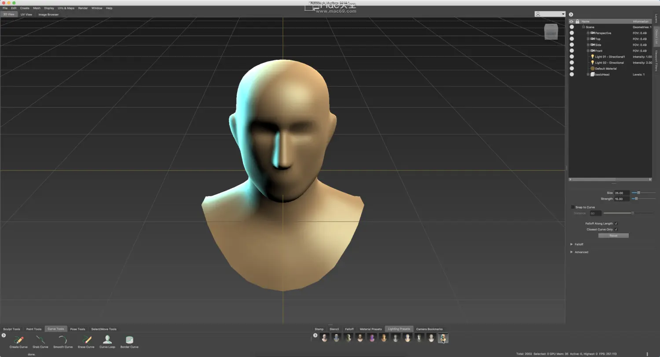
Task: Enable the Snap to Curve checkbox
Action: pyautogui.click(x=573, y=207)
